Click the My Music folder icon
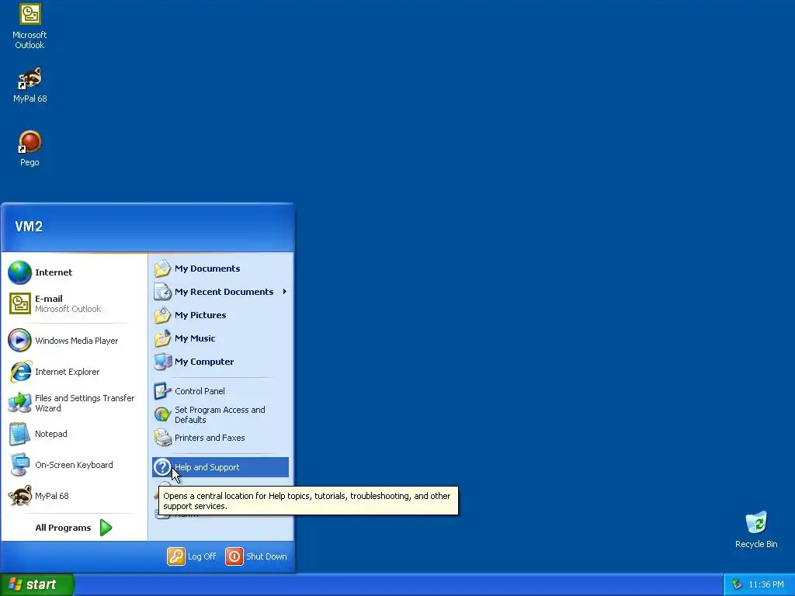 coord(163,338)
